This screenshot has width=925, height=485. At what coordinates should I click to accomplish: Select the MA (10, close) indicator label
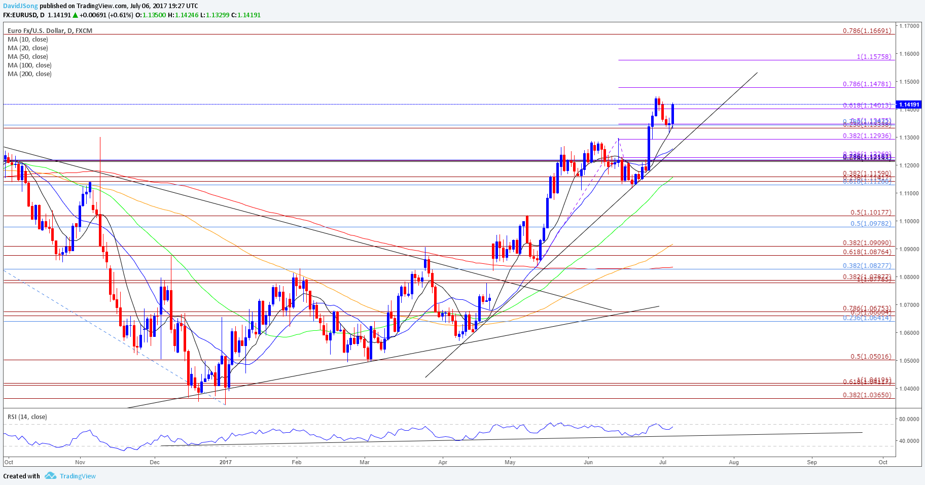tap(28, 39)
